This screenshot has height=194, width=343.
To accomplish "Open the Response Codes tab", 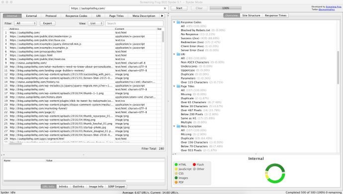I will coord(77,16).
